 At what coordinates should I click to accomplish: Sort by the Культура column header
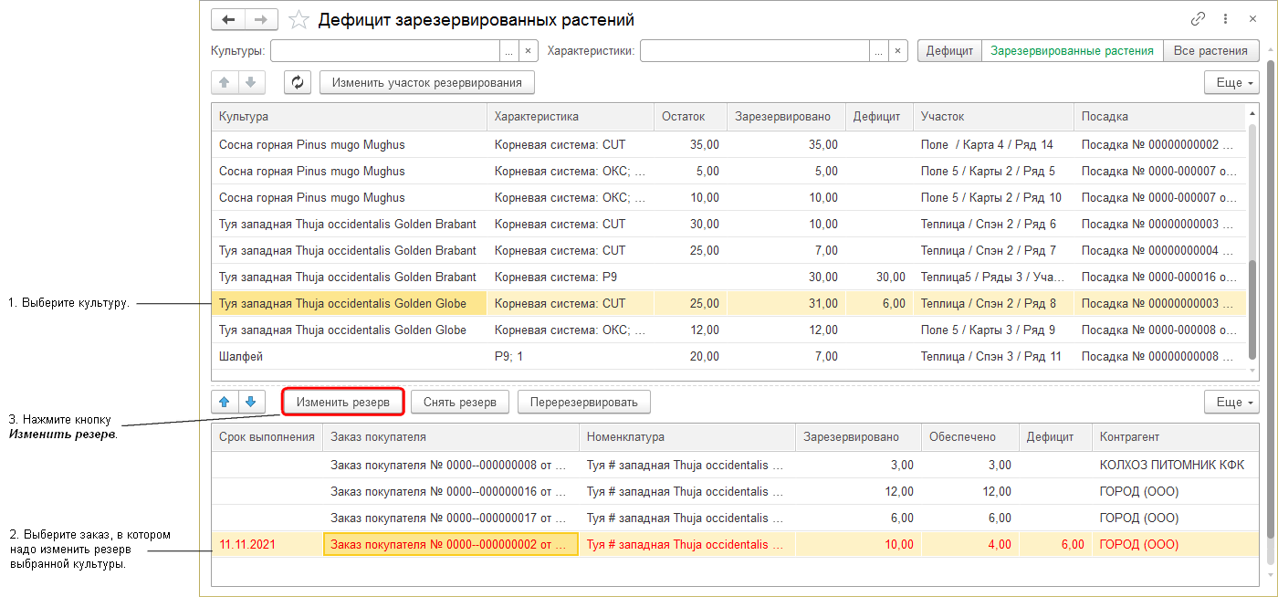pos(349,117)
